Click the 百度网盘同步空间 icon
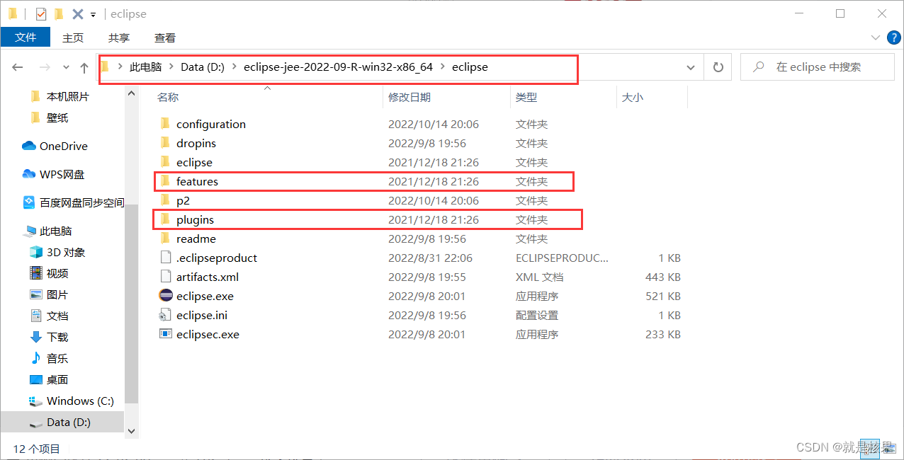904x460 pixels. point(29,202)
